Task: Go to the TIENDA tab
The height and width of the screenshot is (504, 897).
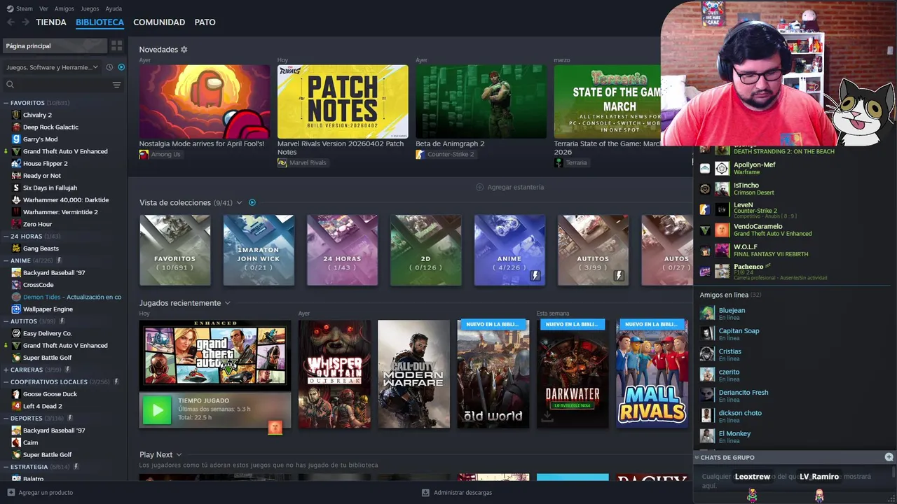Action: point(51,22)
